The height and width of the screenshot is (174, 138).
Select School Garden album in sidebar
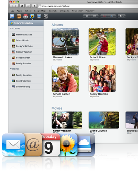26,58
